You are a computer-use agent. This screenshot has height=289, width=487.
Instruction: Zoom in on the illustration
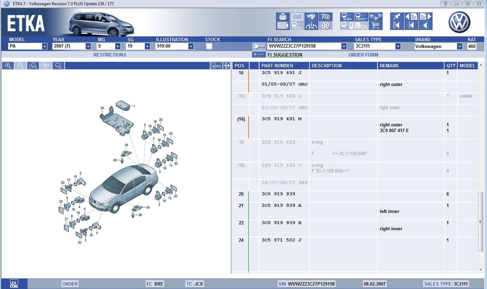point(8,66)
